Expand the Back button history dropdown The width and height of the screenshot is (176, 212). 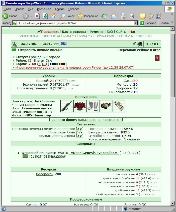tap(20, 16)
